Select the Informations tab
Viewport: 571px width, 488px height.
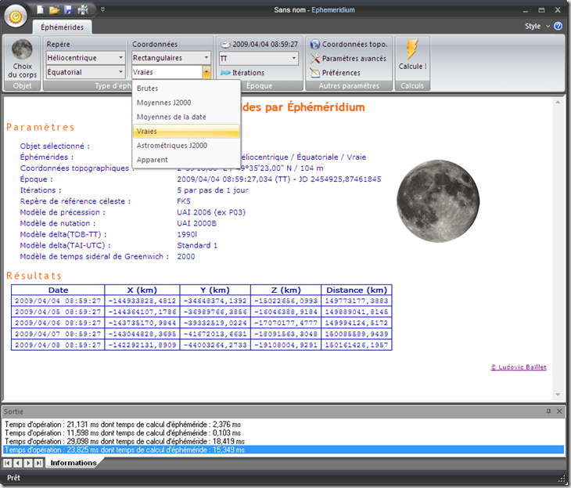(74, 463)
